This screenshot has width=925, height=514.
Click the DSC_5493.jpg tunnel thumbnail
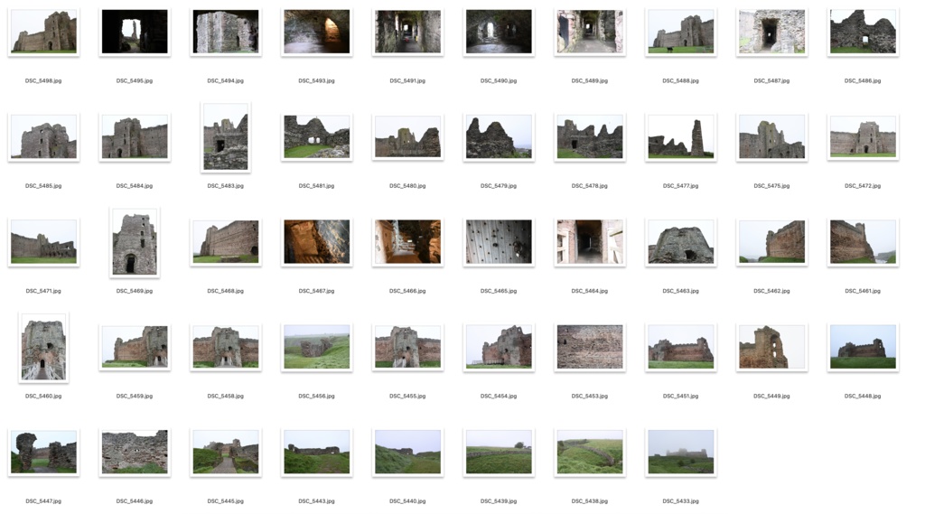point(317,32)
